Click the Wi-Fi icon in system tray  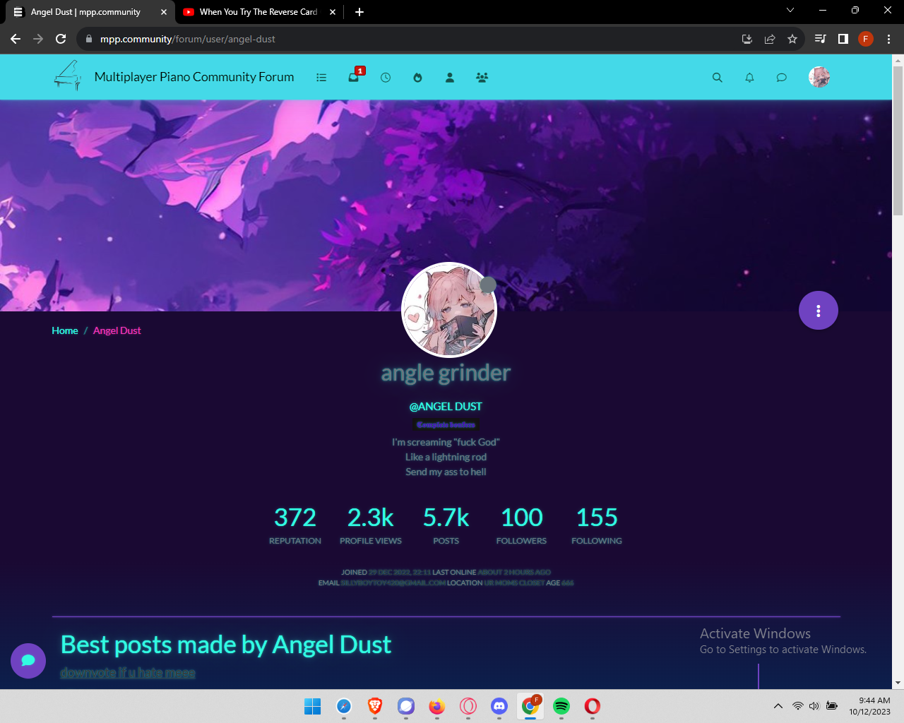click(x=798, y=706)
